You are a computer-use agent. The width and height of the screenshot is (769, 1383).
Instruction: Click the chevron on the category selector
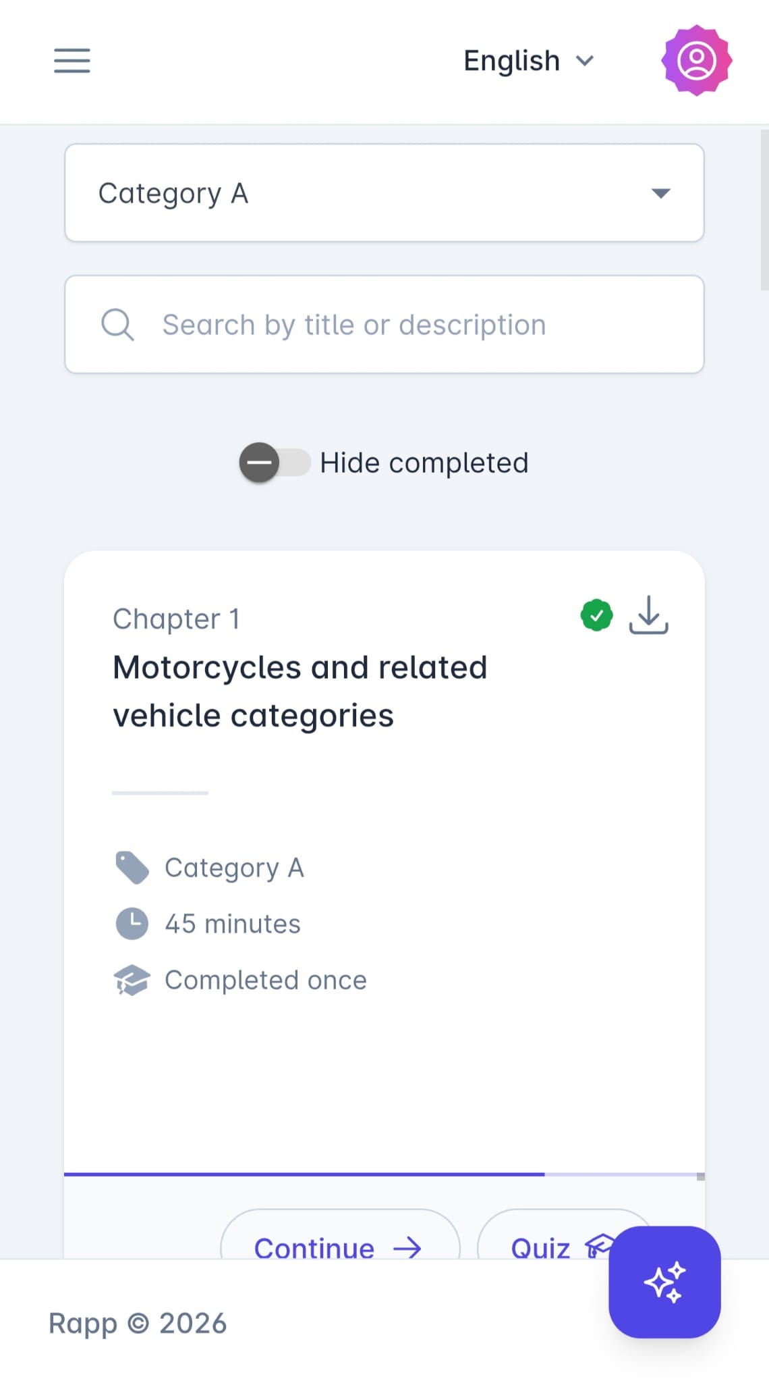point(661,193)
